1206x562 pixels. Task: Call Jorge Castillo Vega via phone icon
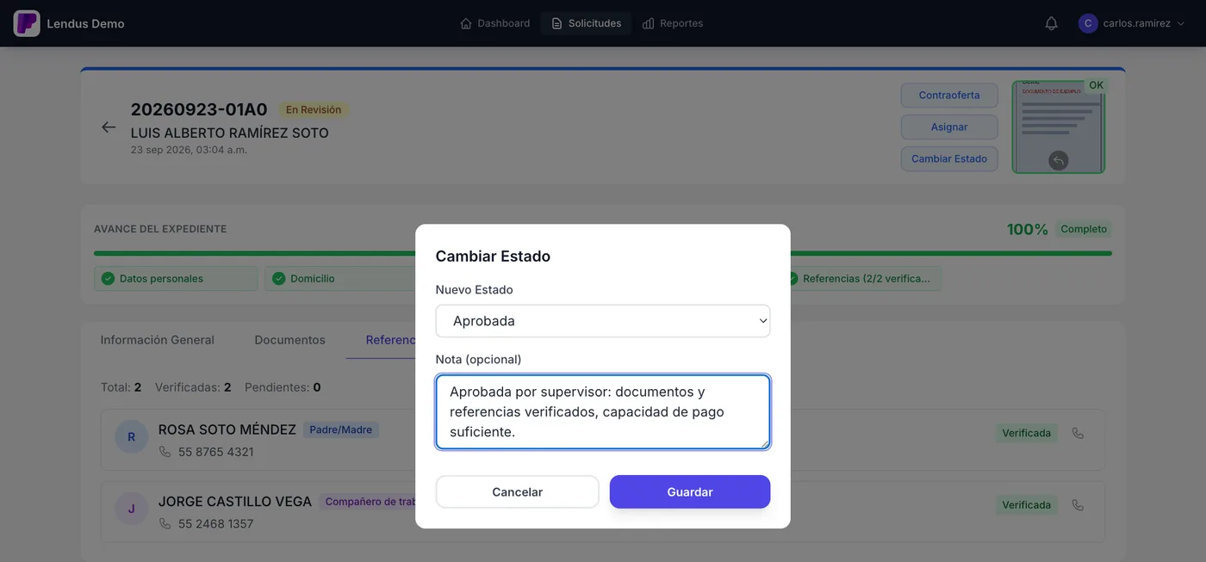pyautogui.click(x=1078, y=505)
